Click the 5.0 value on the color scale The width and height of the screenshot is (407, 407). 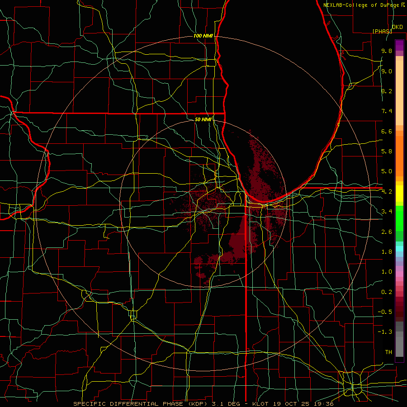(x=387, y=171)
